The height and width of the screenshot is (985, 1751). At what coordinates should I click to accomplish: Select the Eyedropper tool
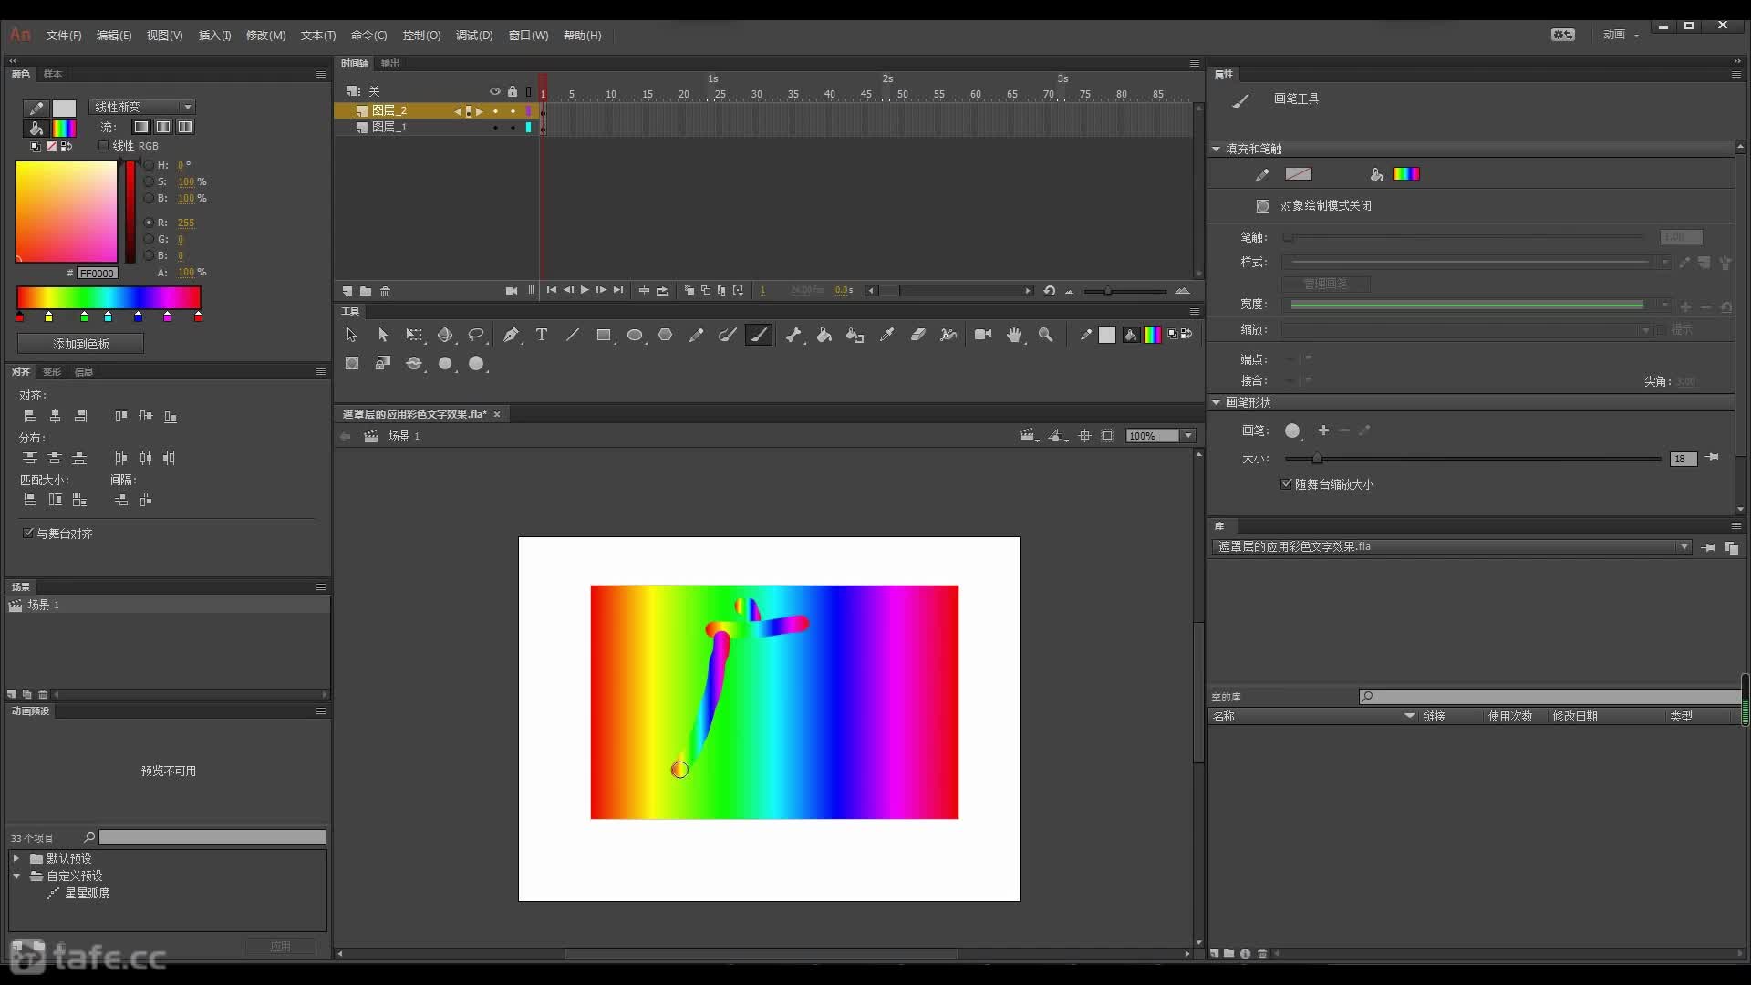[x=886, y=336]
